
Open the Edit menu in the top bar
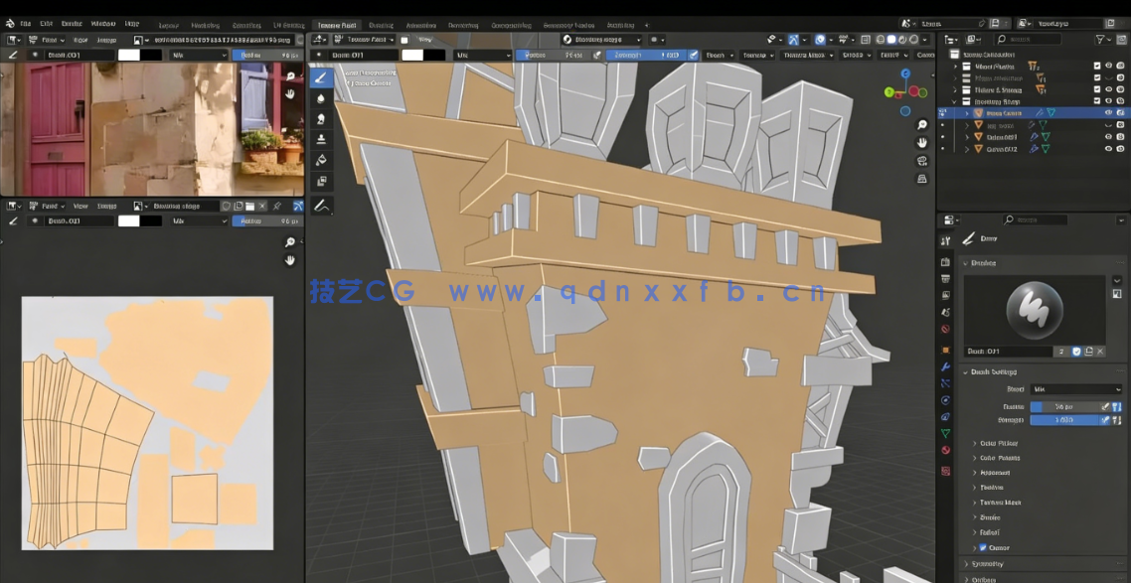46,23
